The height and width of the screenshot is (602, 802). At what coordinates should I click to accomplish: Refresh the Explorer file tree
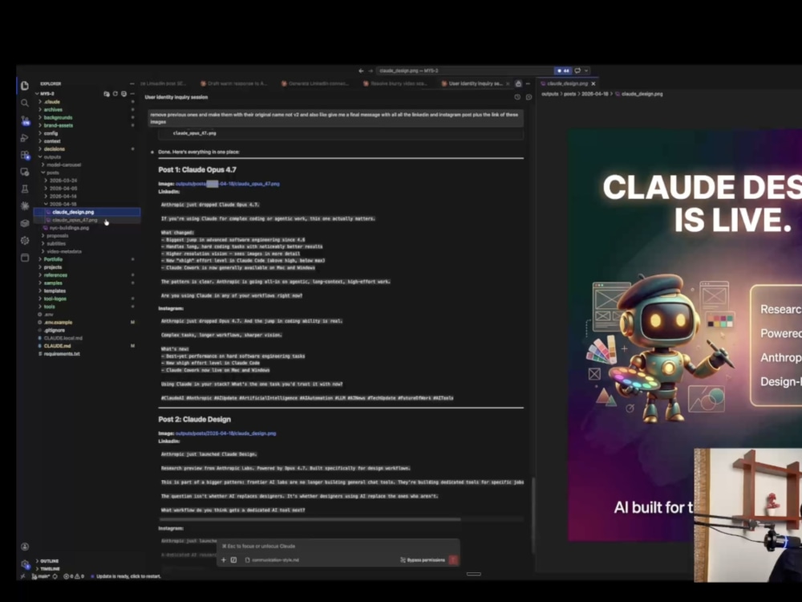(x=115, y=94)
